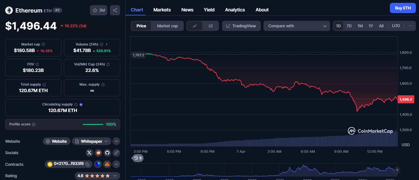Viewport: 419px width, 180px height.
Task: Open the Compare with dropdown
Action: pos(297,26)
